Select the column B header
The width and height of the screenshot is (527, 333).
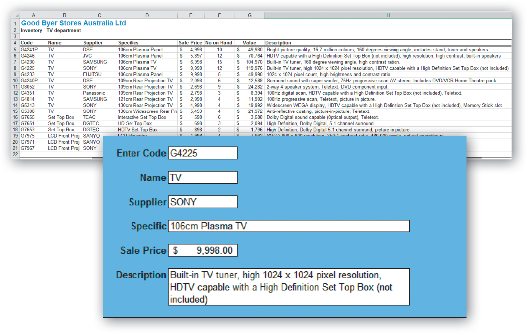[x=65, y=15]
